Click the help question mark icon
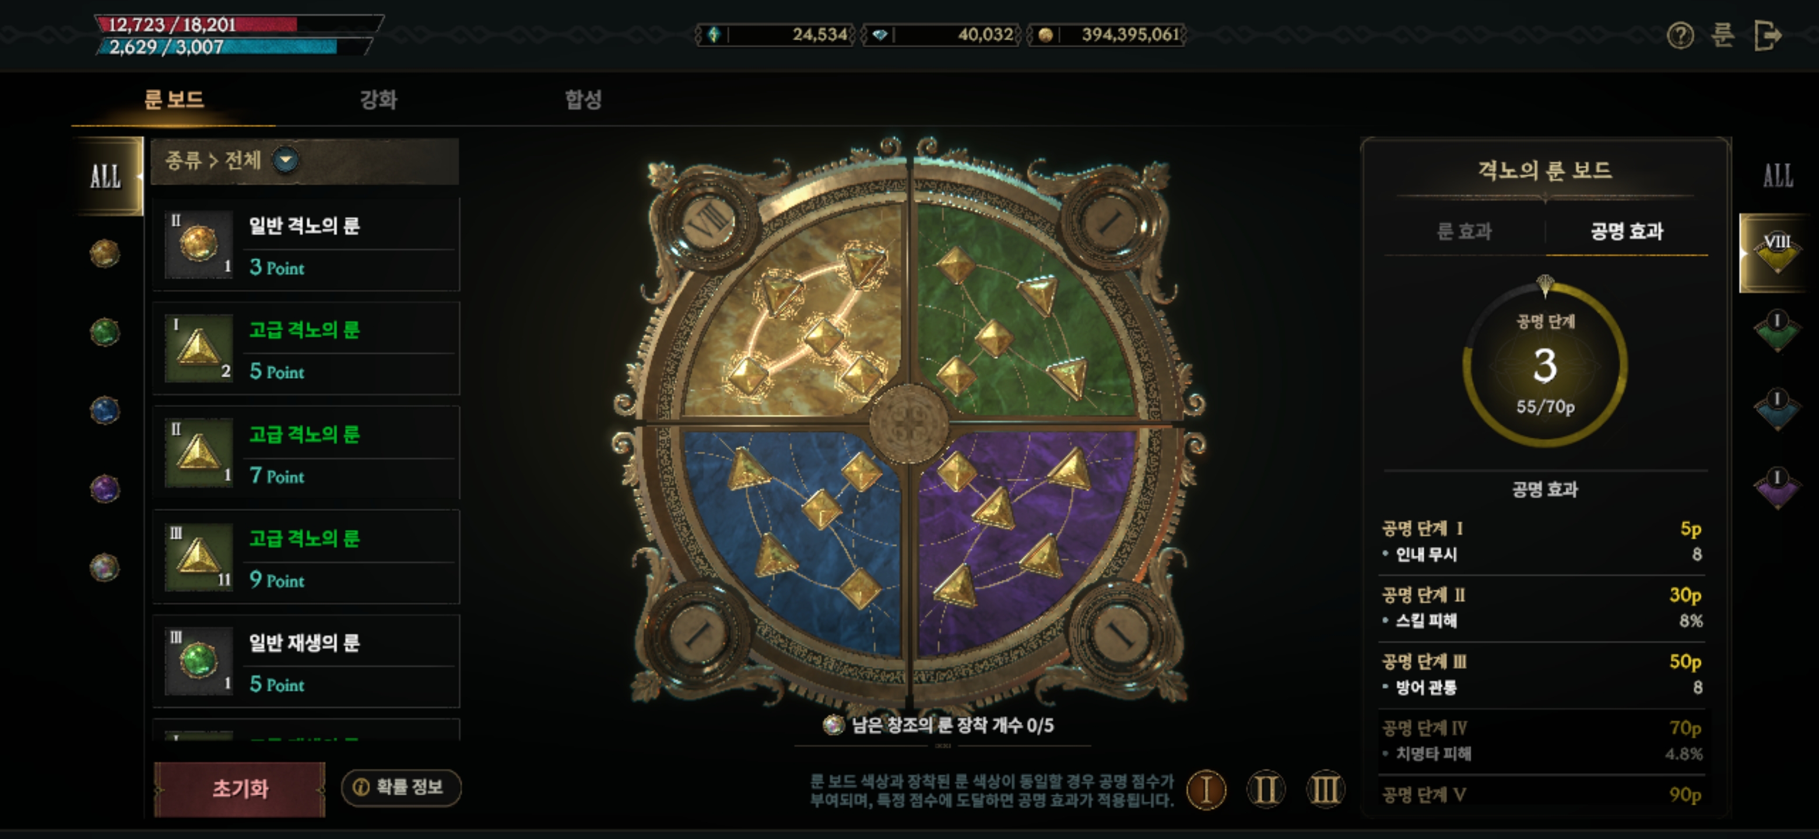This screenshot has width=1819, height=839. (x=1680, y=34)
